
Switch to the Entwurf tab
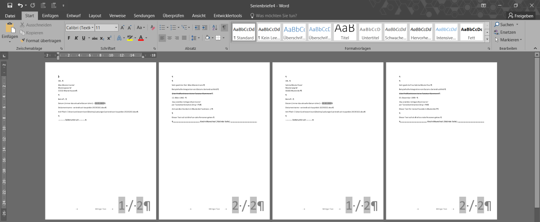(73, 16)
